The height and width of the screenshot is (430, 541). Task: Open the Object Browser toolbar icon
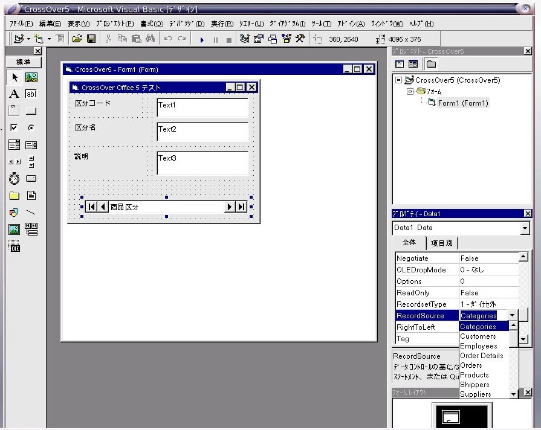pos(287,39)
